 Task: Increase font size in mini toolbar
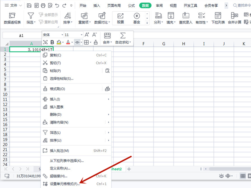point(87,35)
